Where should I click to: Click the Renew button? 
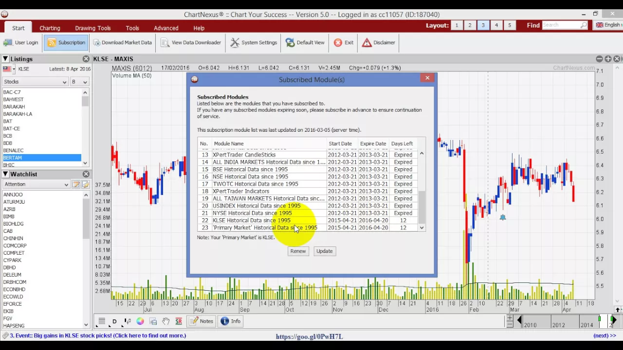(298, 251)
